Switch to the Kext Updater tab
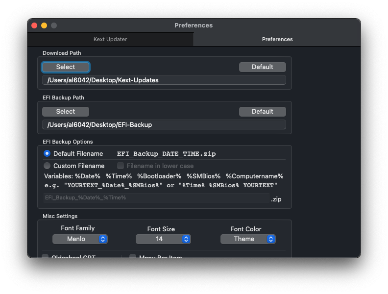 pos(110,39)
